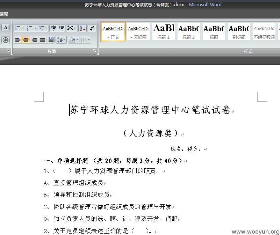Apply the 标题 style

(214, 32)
